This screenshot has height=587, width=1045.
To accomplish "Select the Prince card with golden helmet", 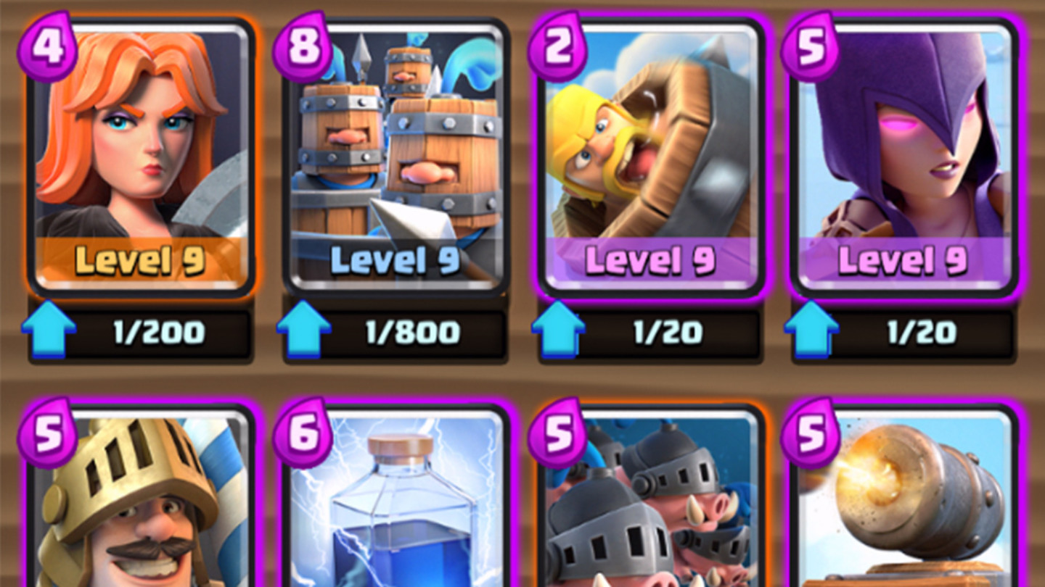I will point(141,496).
